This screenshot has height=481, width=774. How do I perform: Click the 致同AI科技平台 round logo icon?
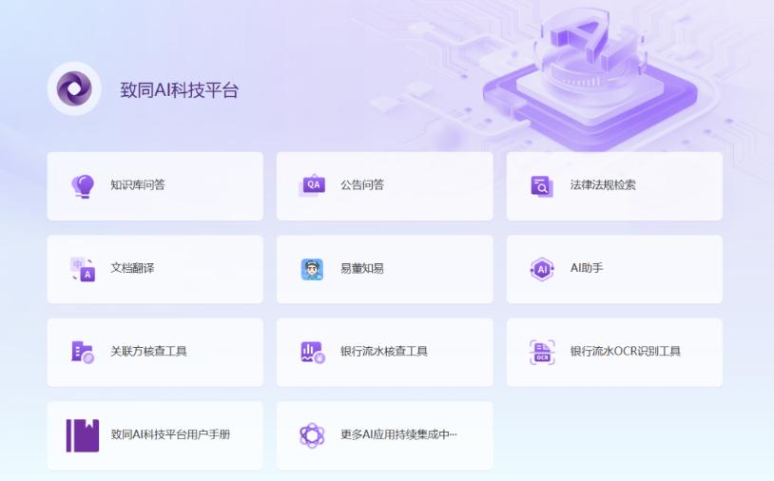click(x=74, y=89)
